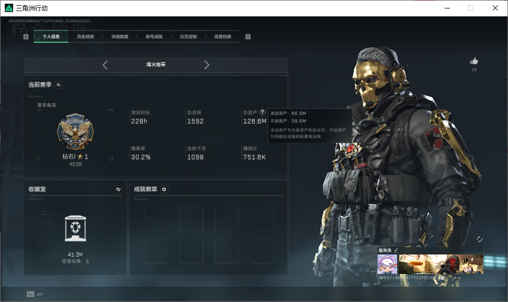Switch to the previous game mode with the left arrow

pos(105,65)
